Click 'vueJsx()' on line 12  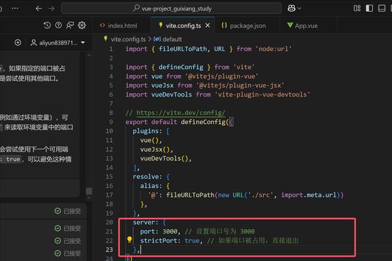[155, 149]
